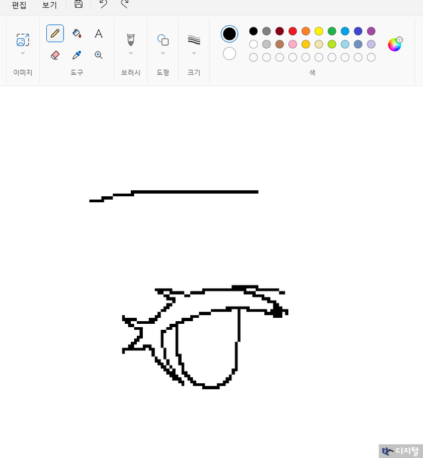Pick the orange palette swatch

point(305,31)
